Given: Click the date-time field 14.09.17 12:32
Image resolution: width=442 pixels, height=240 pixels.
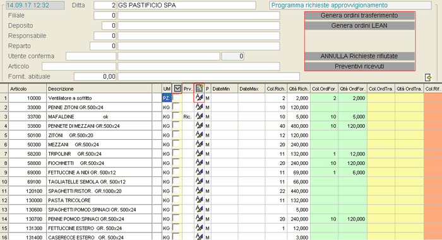Looking at the screenshot, I should [x=35, y=5].
